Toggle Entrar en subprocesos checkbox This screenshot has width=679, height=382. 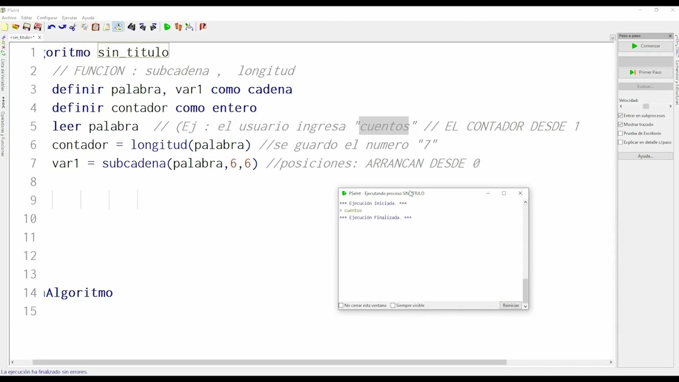(x=621, y=116)
